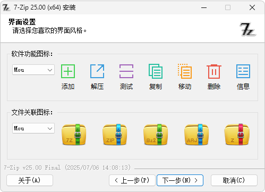Open the 文件关联图标 style dropdown
Image resolution: width=265 pixels, height=192 pixels.
click(x=33, y=128)
